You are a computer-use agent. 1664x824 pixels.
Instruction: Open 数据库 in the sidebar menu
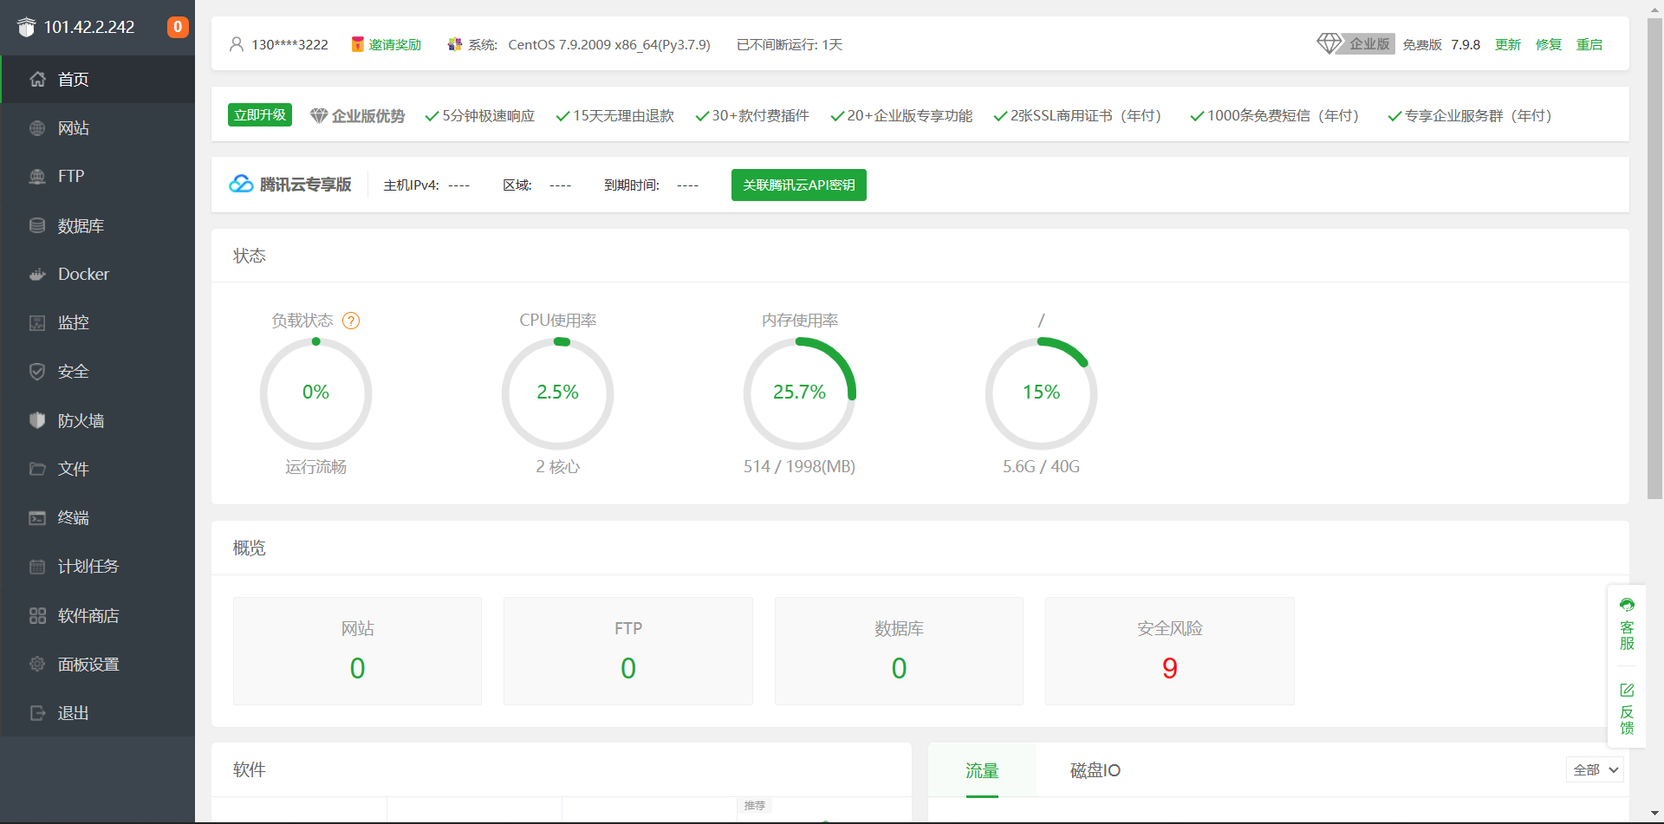coord(97,226)
